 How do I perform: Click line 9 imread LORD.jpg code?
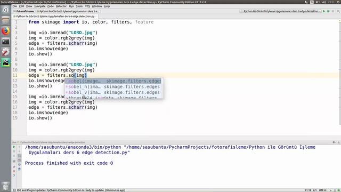63,65
